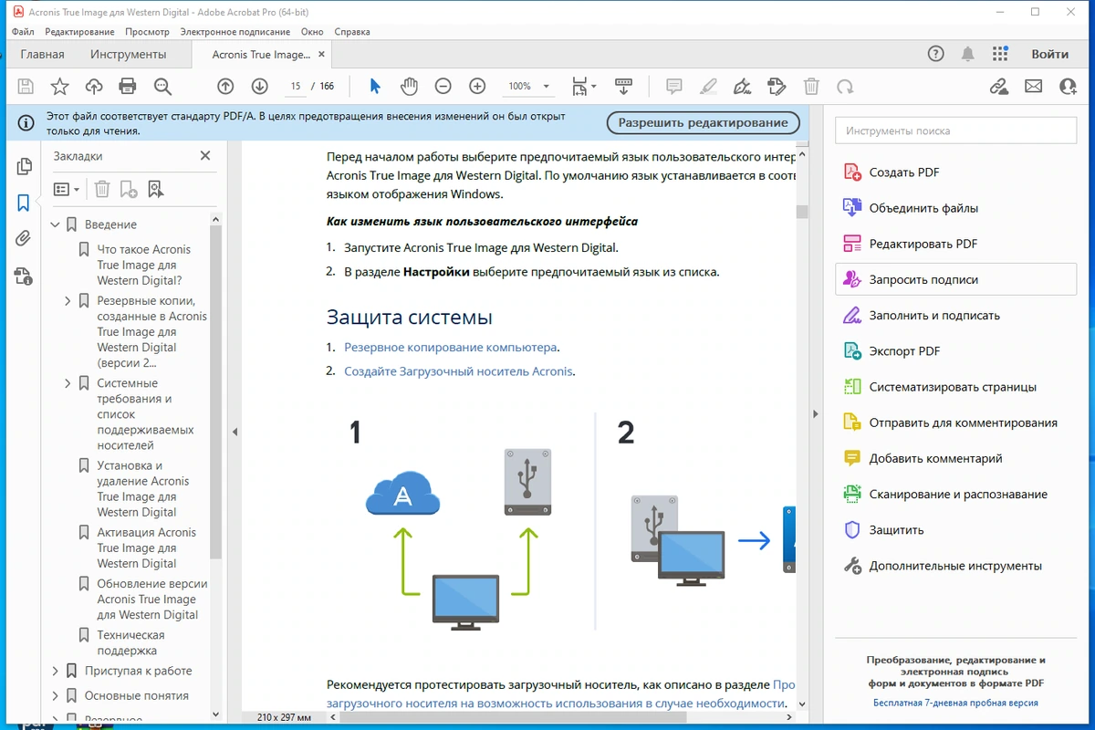Open the Электронное подписание menu
The width and height of the screenshot is (1095, 730).
236,31
